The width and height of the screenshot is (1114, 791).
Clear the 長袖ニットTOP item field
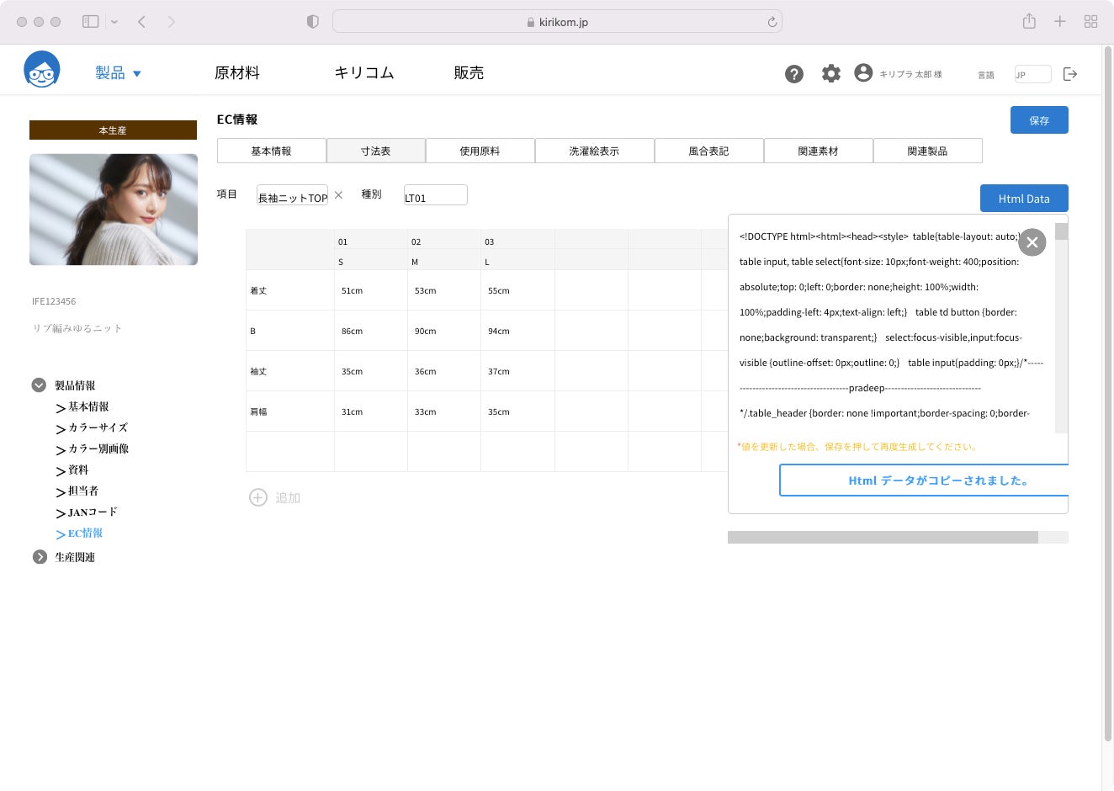[338, 195]
